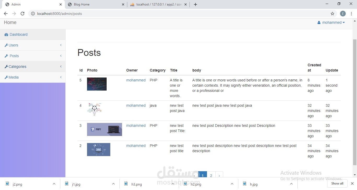This screenshot has height=190, width=357.
Task: Open the Media sidebar item
Action: tap(33, 77)
